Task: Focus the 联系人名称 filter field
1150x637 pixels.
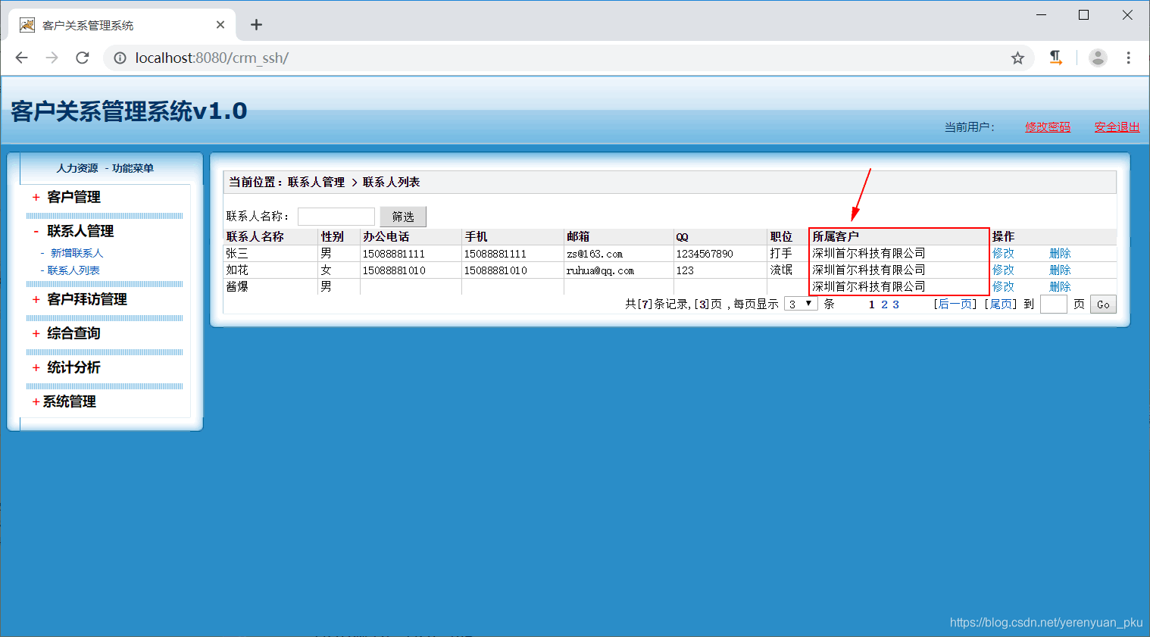Action: [x=336, y=217]
